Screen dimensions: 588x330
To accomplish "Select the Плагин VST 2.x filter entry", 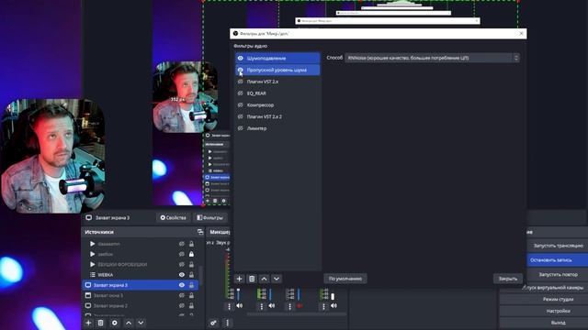I will click(x=277, y=82).
